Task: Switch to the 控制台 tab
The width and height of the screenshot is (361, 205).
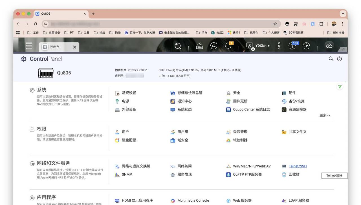Action: click(x=54, y=47)
